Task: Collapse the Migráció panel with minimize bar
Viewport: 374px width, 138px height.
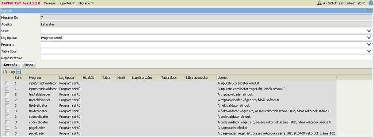Action: click(370, 9)
